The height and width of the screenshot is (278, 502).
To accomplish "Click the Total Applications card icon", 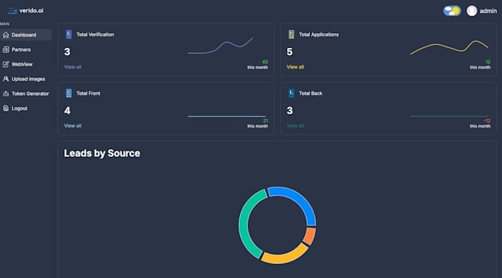I will [291, 34].
